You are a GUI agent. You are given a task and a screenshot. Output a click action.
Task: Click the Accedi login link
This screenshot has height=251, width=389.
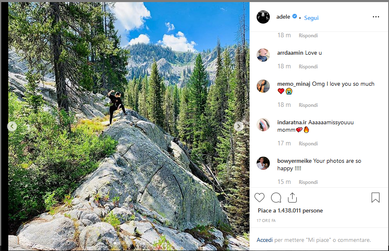264,240
